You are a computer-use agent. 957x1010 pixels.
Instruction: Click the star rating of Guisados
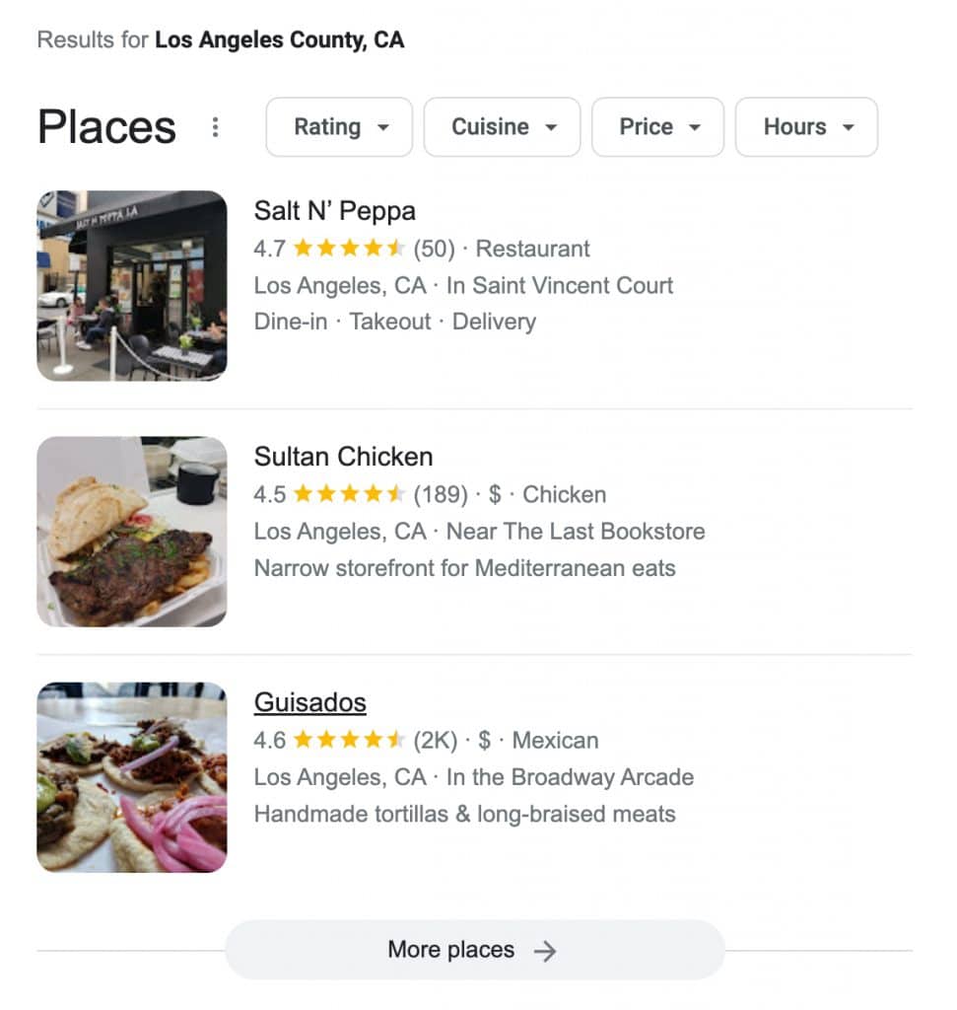pos(349,740)
